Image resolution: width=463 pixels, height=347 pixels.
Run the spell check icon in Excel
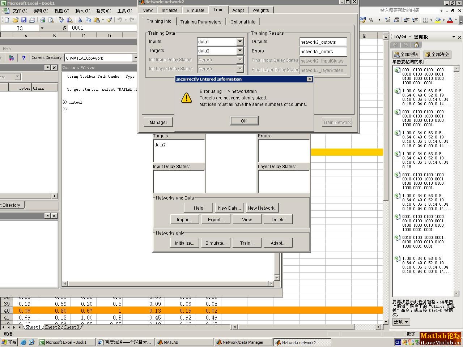tap(61, 20)
